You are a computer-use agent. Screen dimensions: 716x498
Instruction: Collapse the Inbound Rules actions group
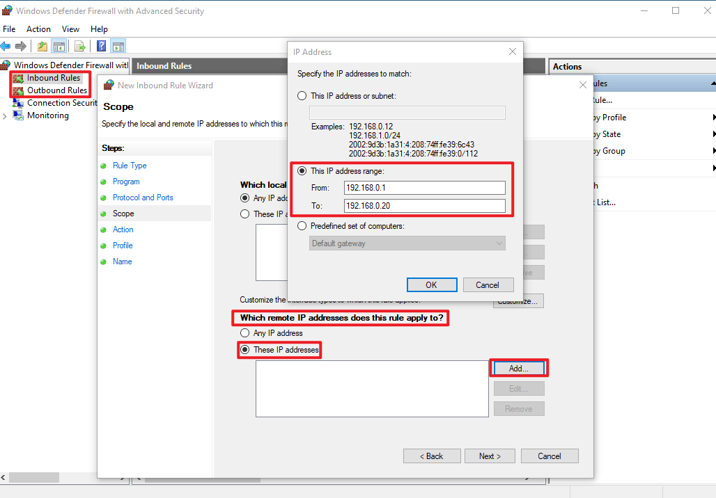point(712,83)
